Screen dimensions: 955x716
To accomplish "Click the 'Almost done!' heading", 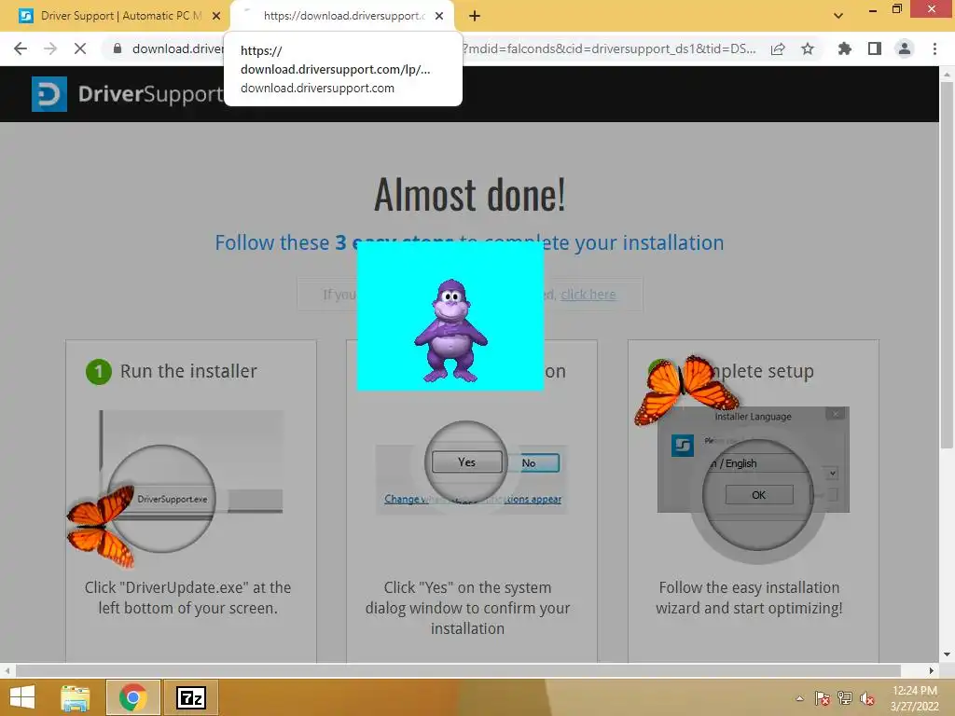I will tap(470, 195).
